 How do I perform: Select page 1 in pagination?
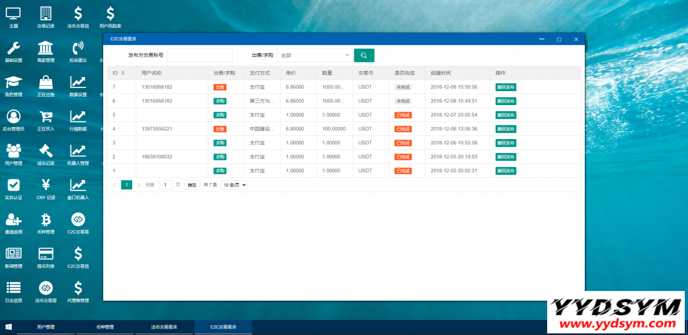point(126,185)
